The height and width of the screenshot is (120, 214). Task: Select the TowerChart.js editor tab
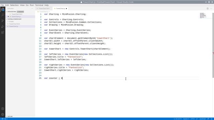pyautogui.click(x=60, y=8)
